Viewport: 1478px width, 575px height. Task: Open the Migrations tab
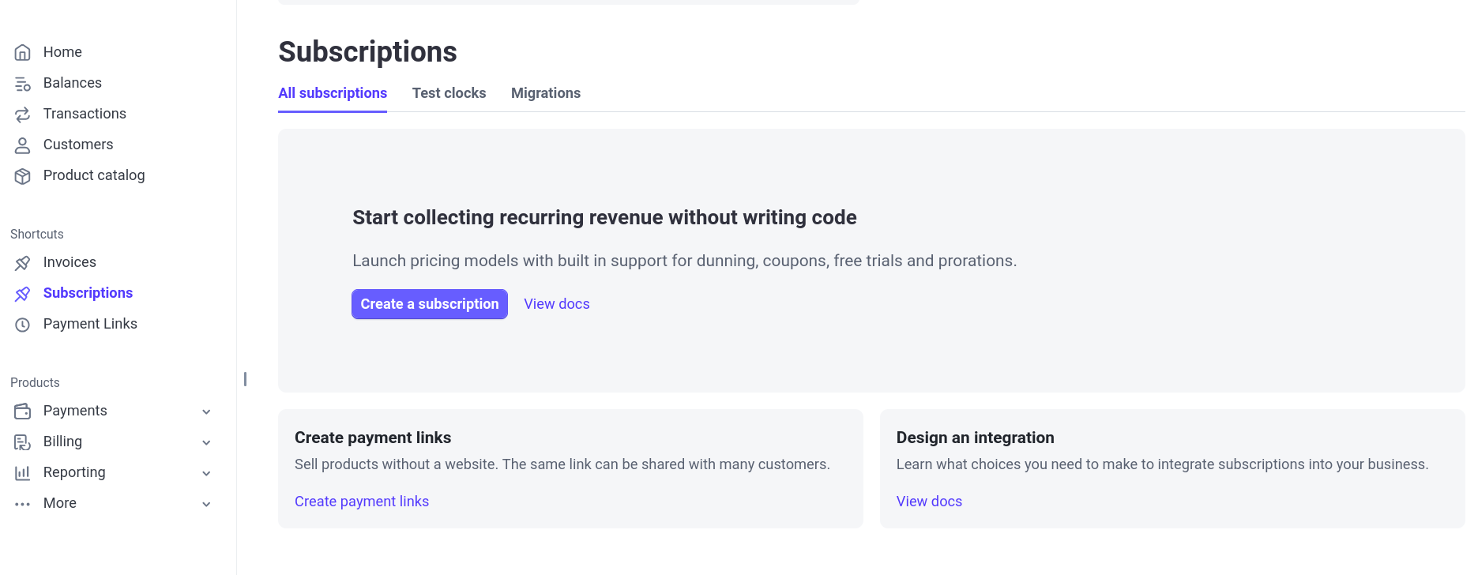point(545,93)
